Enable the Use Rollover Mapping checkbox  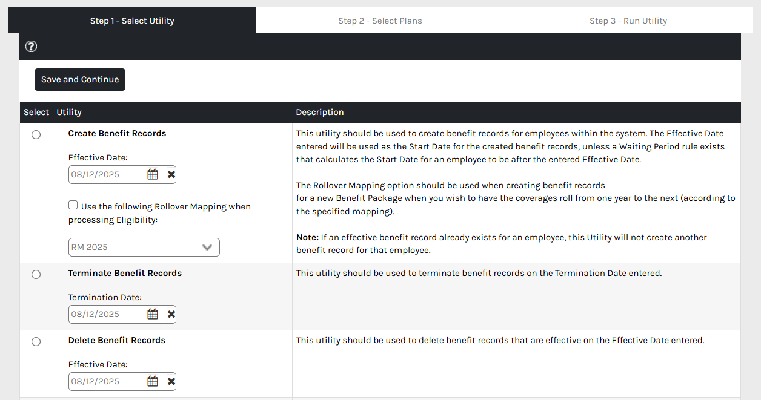pos(73,205)
